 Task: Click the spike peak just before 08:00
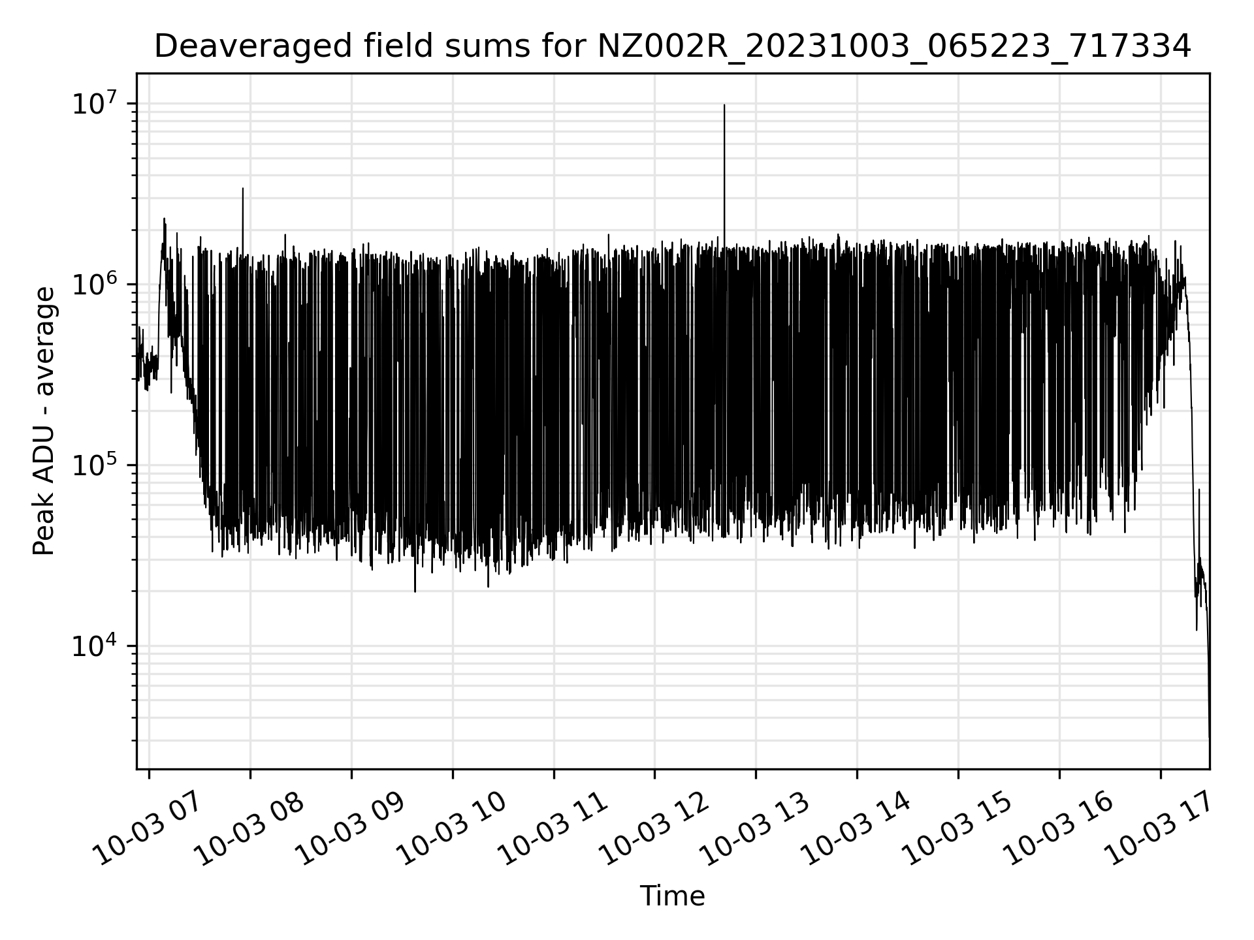[x=243, y=189]
